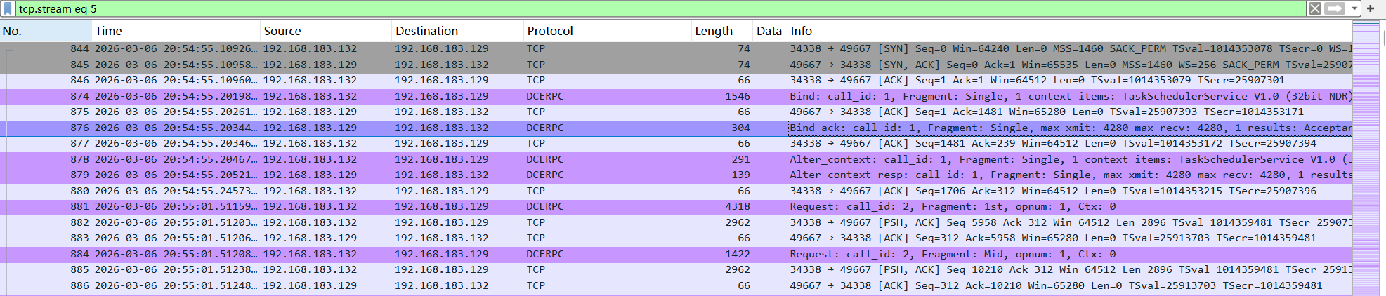Screen dimensions: 1386x296
Task: Open the display filter bookmark menu
Action: [x=8, y=8]
